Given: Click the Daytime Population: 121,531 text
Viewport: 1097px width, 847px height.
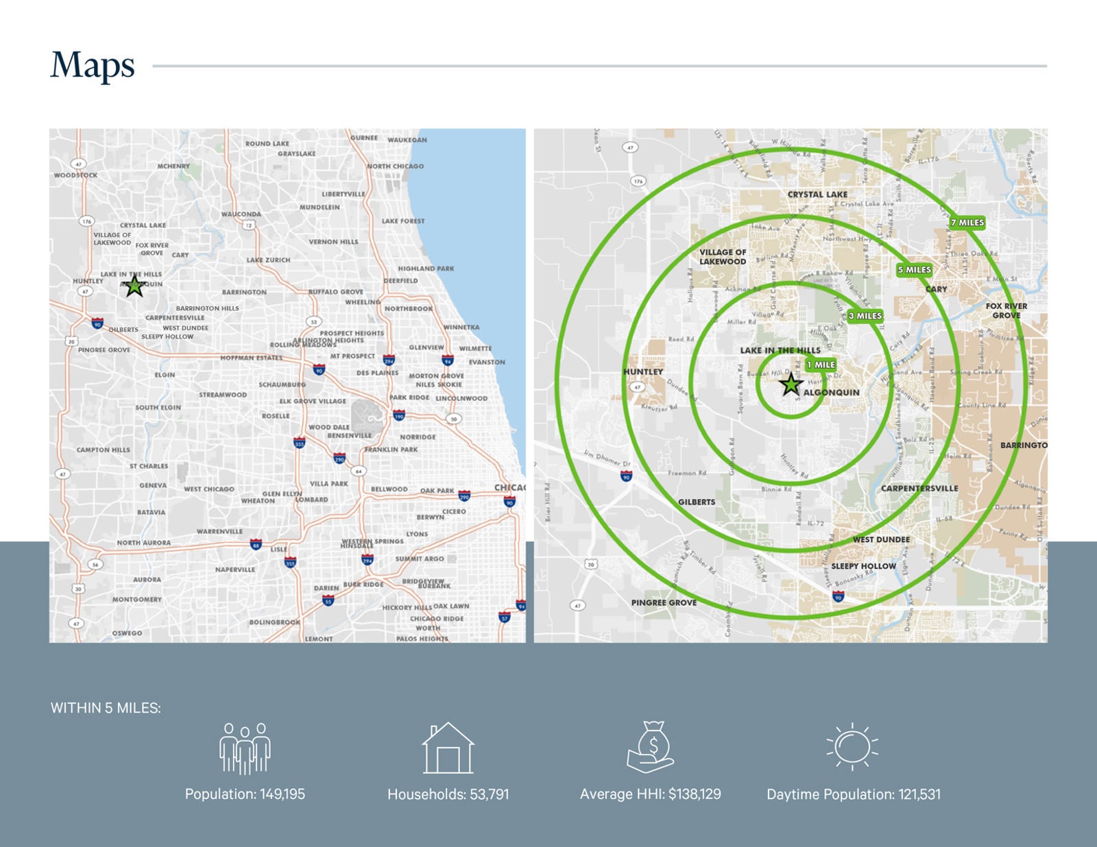Looking at the screenshot, I should 854,794.
